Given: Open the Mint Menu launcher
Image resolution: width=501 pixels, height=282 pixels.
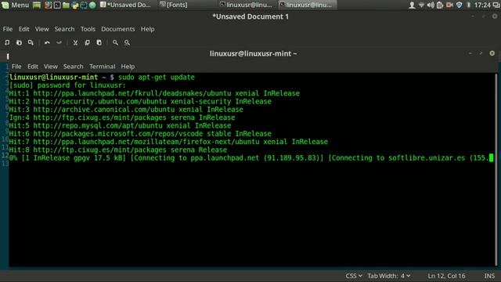Looking at the screenshot, I should [15, 5].
